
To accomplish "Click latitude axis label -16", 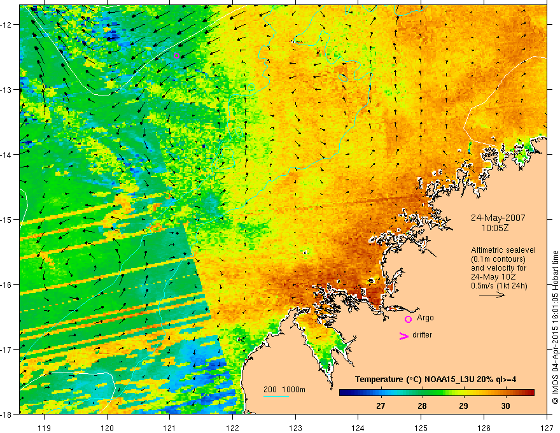I will tap(6, 285).
